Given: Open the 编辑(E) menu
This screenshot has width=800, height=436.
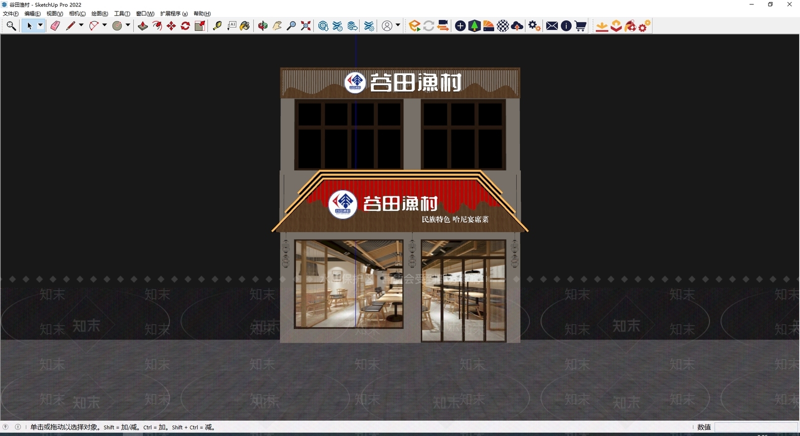Looking at the screenshot, I should pyautogui.click(x=32, y=13).
